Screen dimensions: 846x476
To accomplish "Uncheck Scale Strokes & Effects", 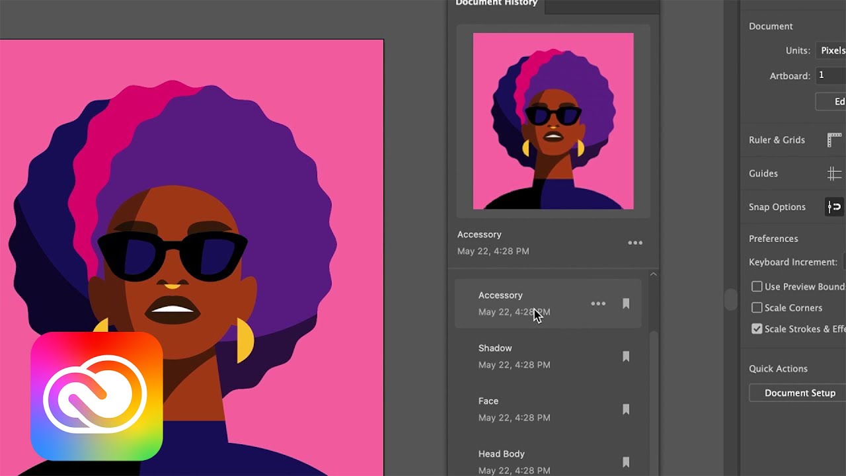I will [757, 329].
